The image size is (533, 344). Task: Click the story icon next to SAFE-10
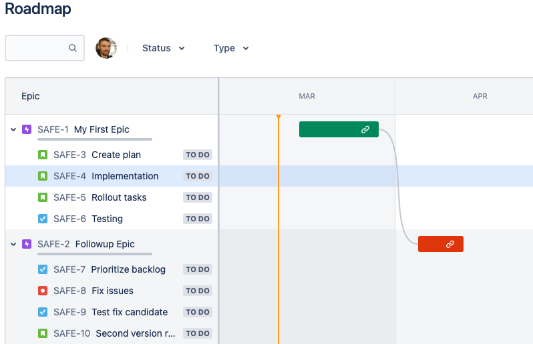(43, 333)
